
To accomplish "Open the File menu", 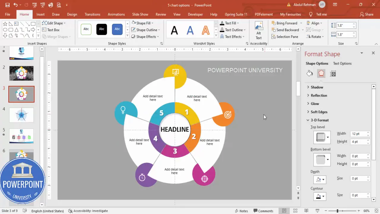I will [7, 14].
